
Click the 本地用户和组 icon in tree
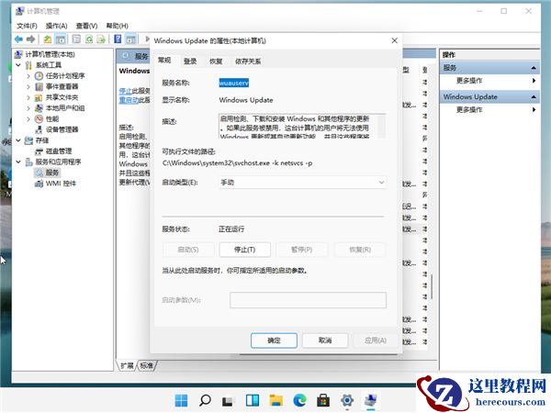point(39,108)
